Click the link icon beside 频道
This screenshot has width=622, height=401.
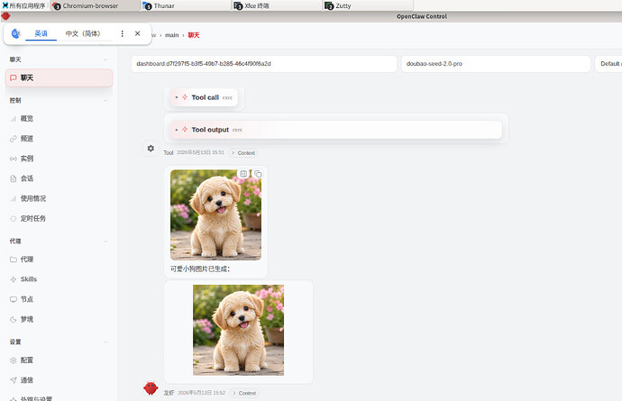click(14, 139)
